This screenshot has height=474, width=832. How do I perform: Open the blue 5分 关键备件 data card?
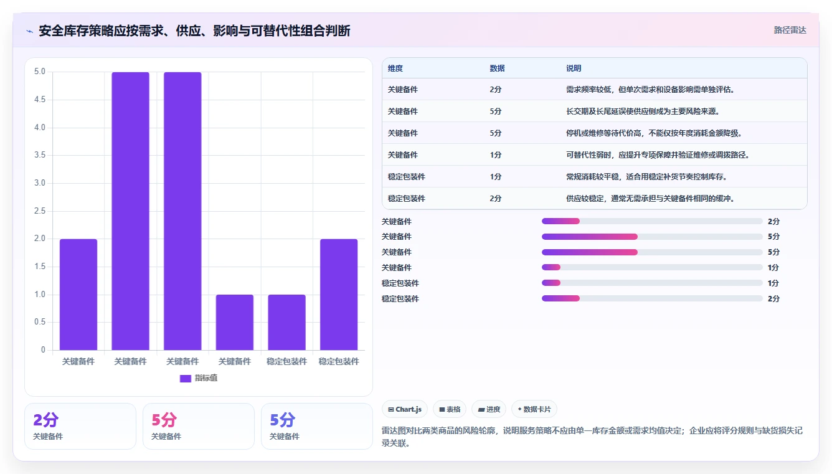(317, 426)
